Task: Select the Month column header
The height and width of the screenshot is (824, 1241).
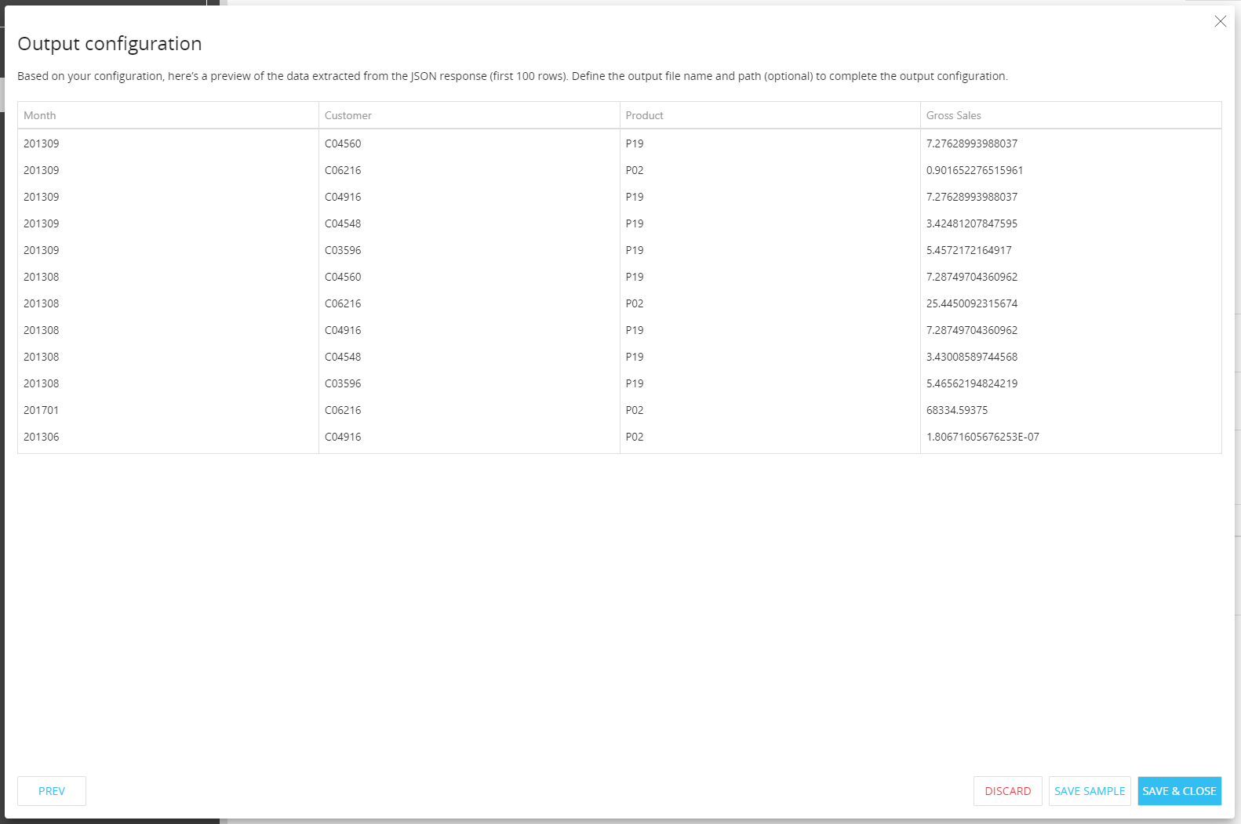Action: (x=40, y=115)
